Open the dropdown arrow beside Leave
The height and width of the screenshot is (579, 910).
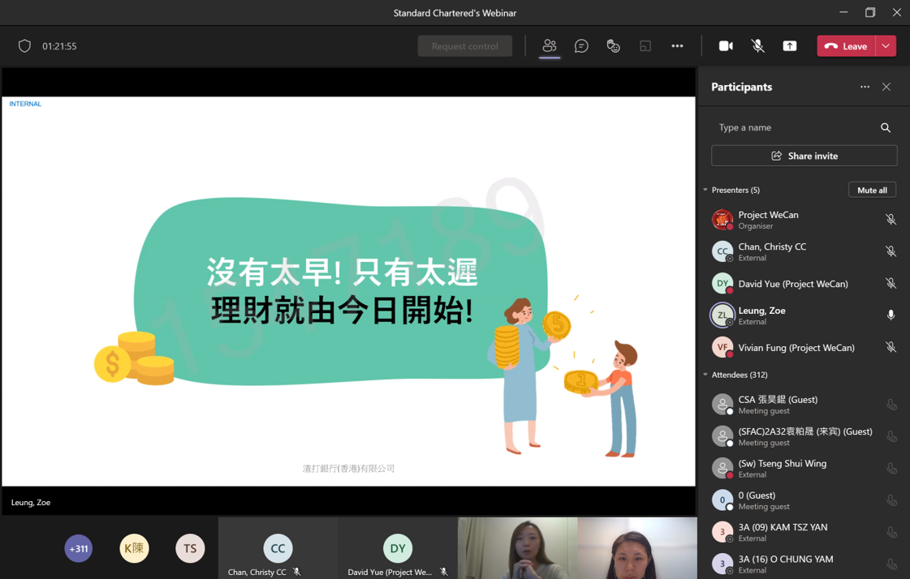pos(886,46)
